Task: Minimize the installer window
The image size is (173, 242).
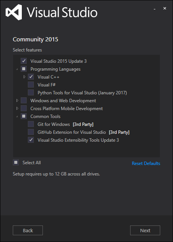Action: pos(155,9)
